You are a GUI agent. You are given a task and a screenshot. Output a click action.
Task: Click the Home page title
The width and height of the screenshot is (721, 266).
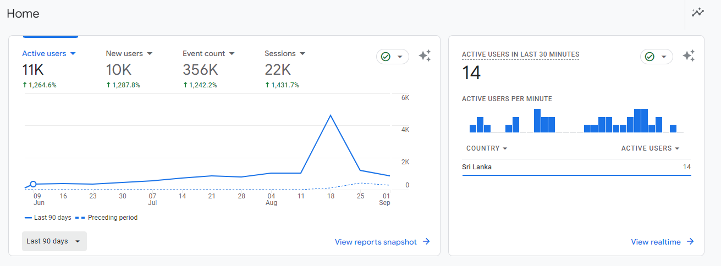click(23, 14)
